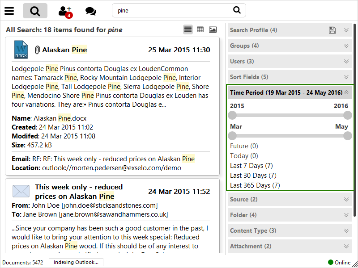Open the add user notifications icon
The image size is (358, 268).
coord(65,11)
